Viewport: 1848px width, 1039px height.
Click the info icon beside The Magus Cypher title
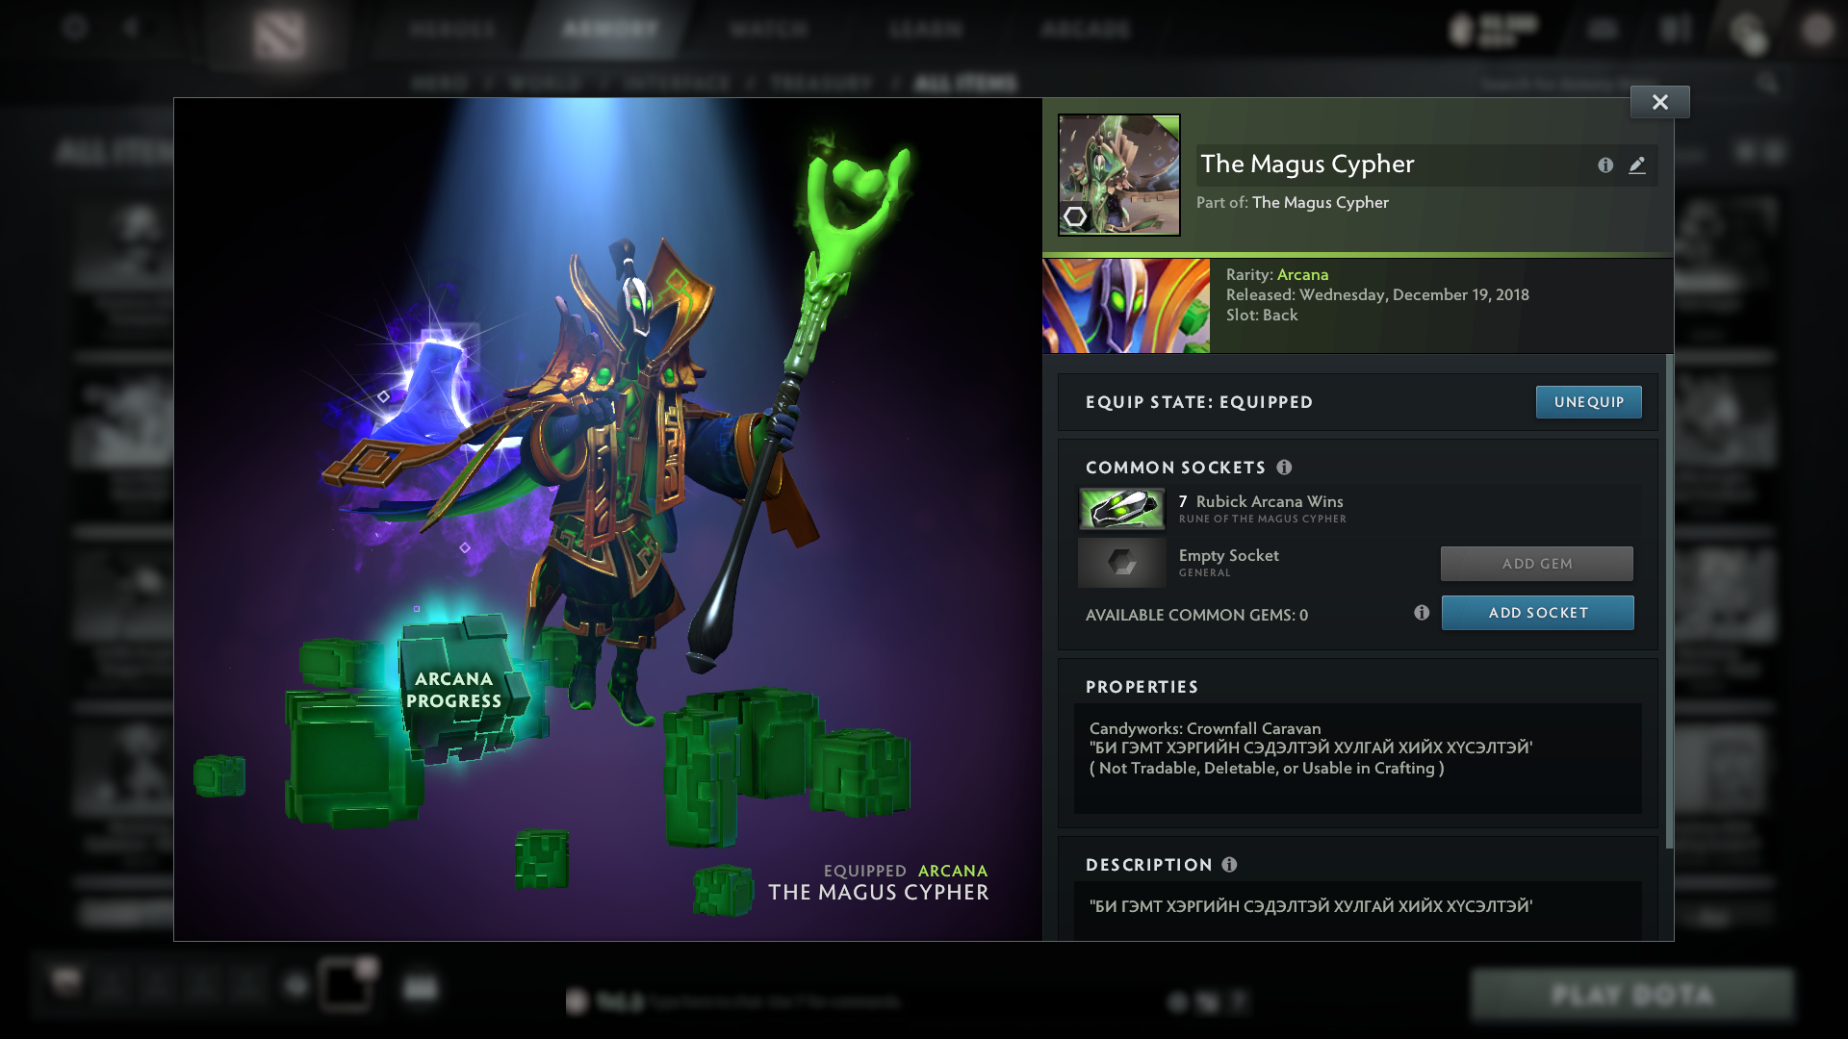click(1604, 165)
